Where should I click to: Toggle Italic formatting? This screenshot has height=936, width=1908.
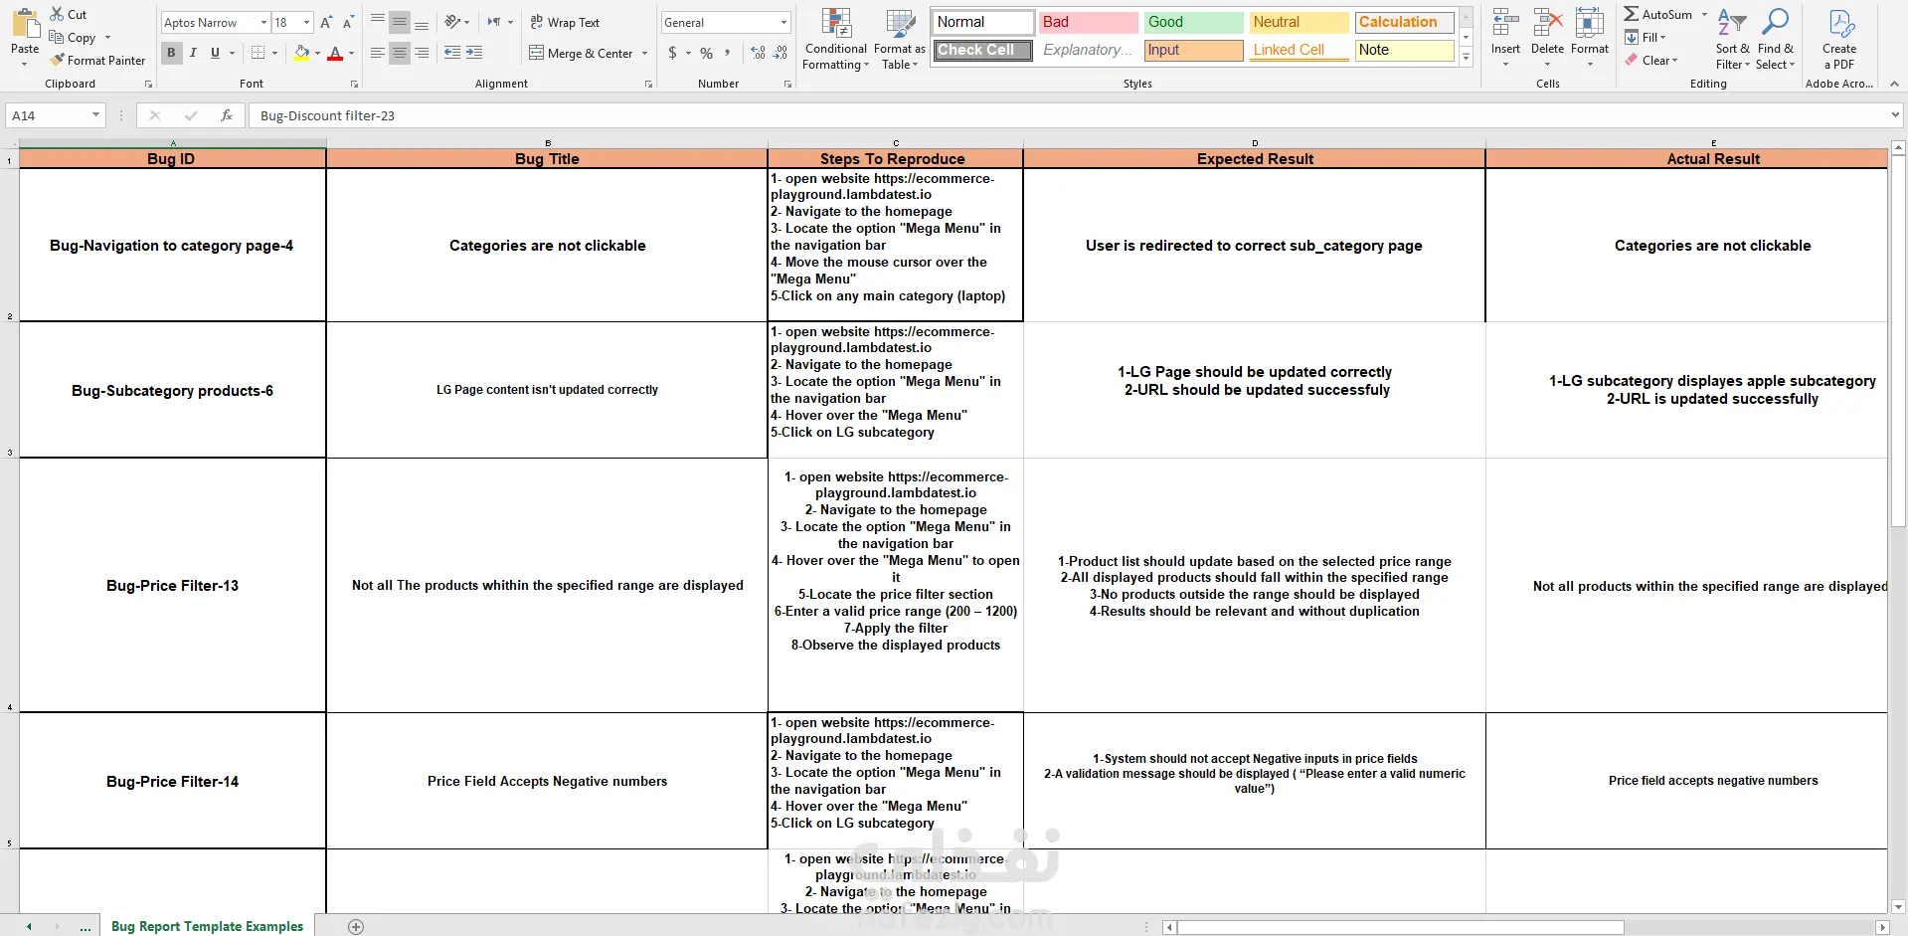193,53
